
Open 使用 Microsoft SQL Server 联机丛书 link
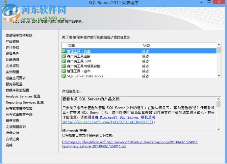click(x=123, y=117)
